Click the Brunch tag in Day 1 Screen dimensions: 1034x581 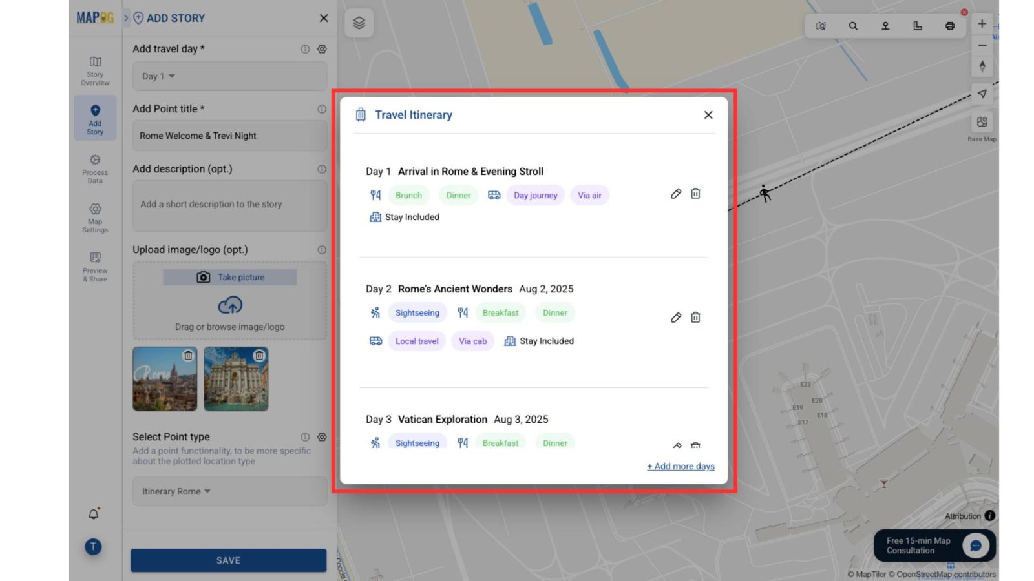click(408, 196)
